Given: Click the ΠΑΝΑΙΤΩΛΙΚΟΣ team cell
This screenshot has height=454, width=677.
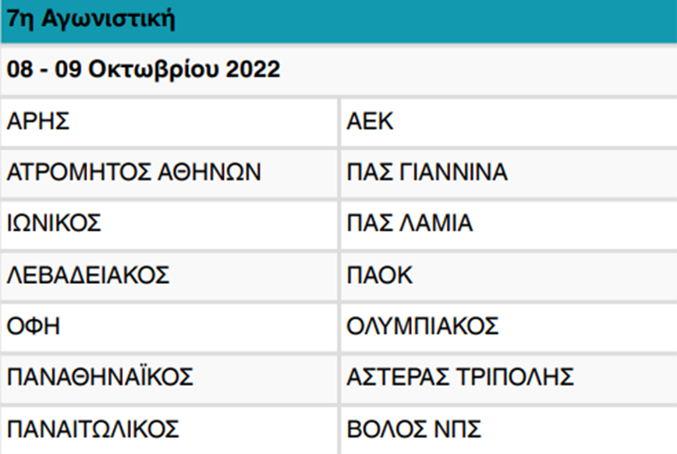Looking at the screenshot, I should (x=93, y=429).
